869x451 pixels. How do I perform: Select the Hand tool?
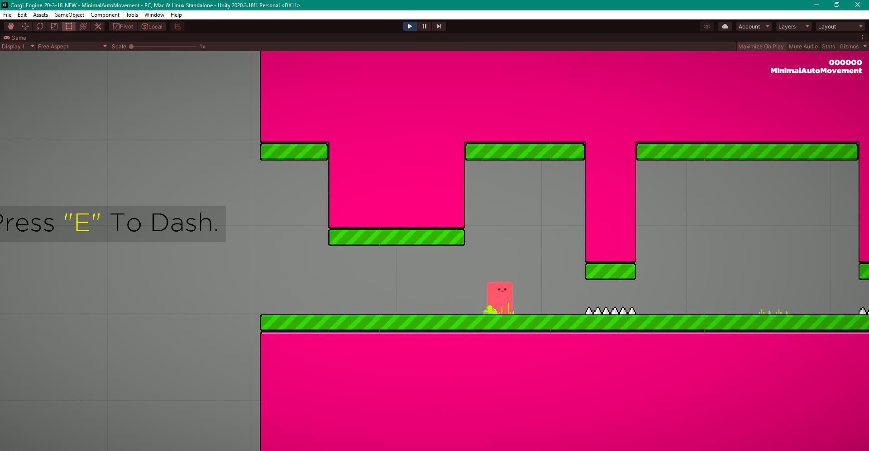(x=11, y=26)
